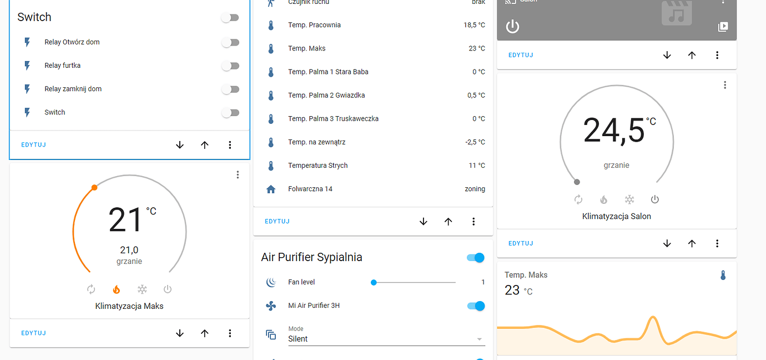Open the three-dot menu on Klimatyzacja Salon card
The image size is (766, 360).
click(725, 84)
